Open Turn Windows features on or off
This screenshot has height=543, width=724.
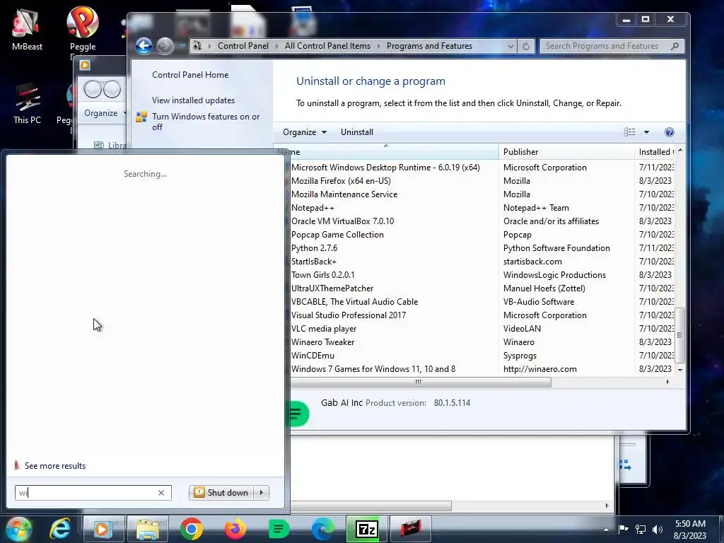(x=206, y=122)
